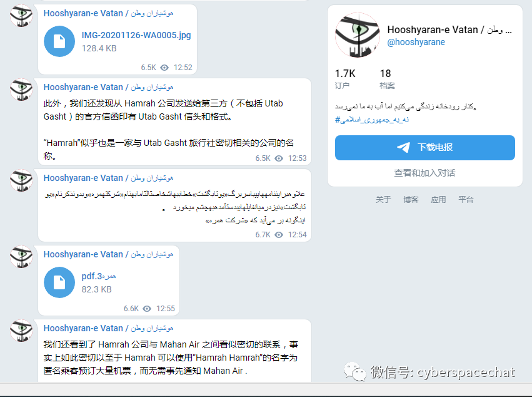532x397 pixels.
Task: Open the 应用 footer menu item
Action: point(438,200)
